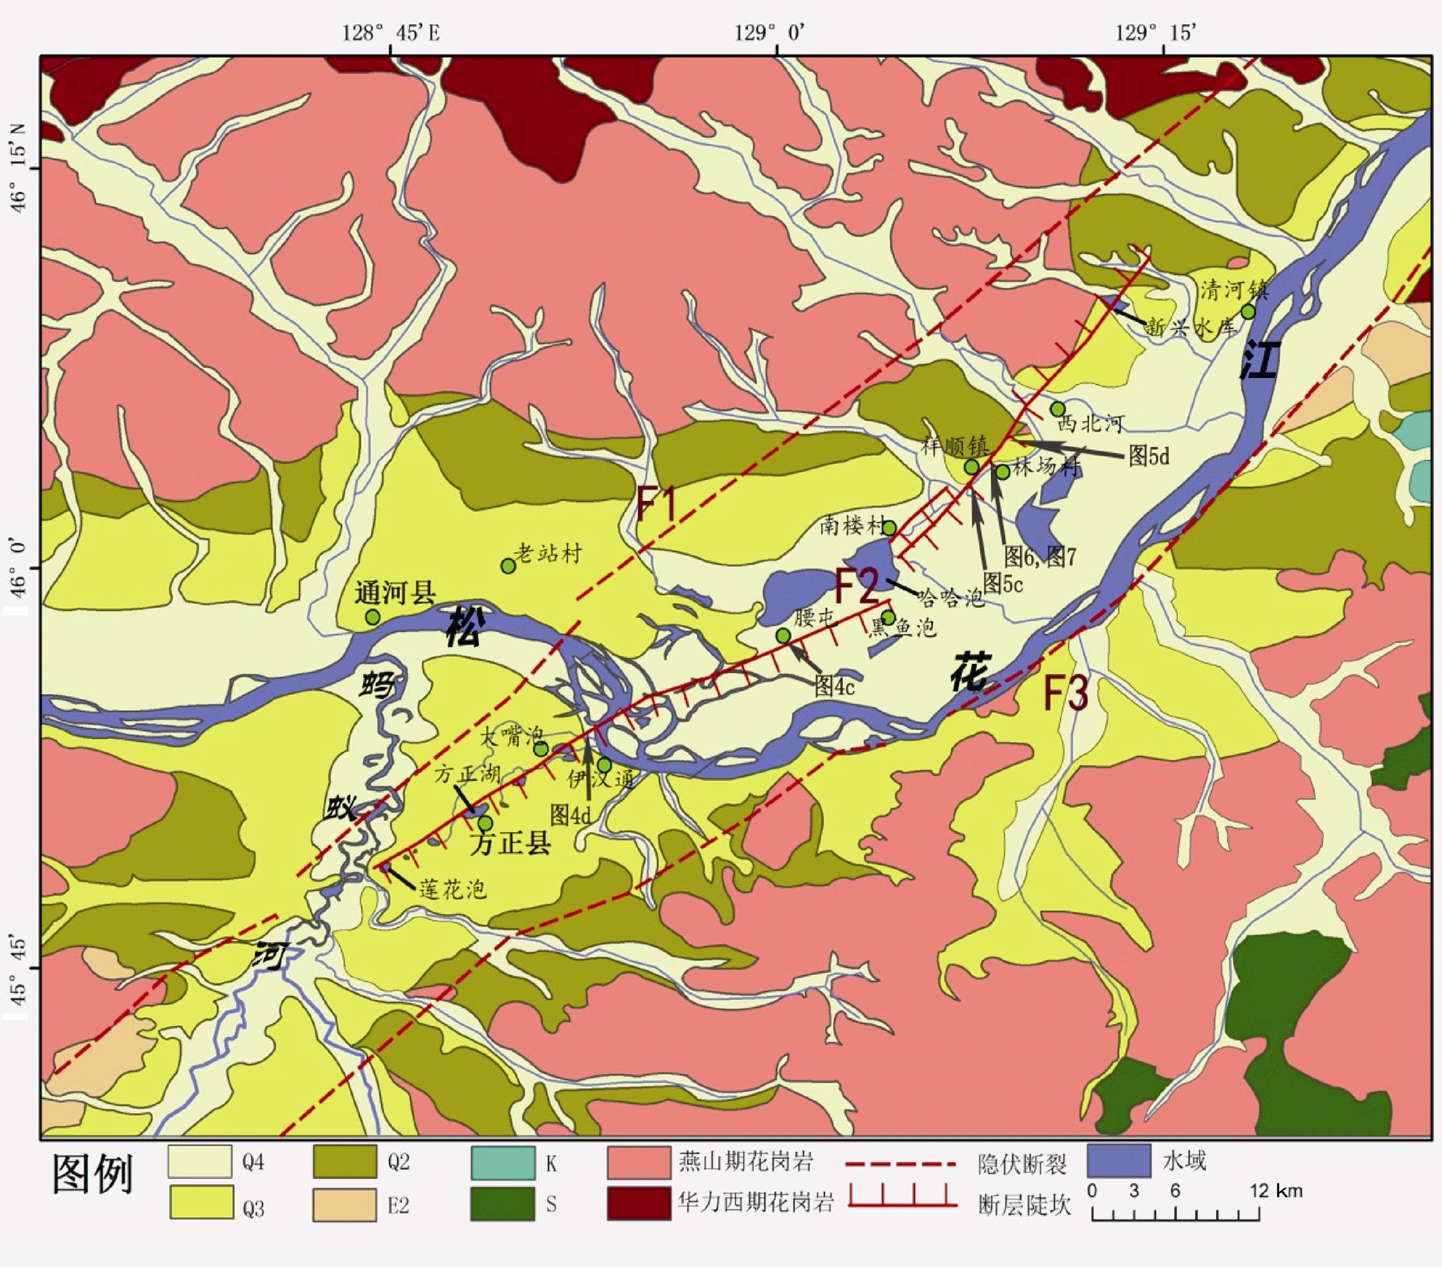The height and width of the screenshot is (1268, 1442).
Task: Click the green marker for 大嘴泡
Action: 541,750
